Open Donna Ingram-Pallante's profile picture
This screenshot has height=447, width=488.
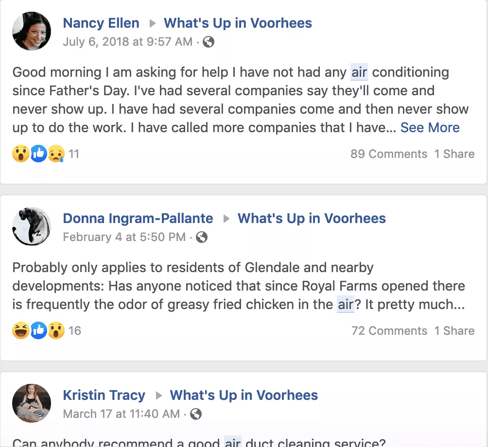point(32,227)
